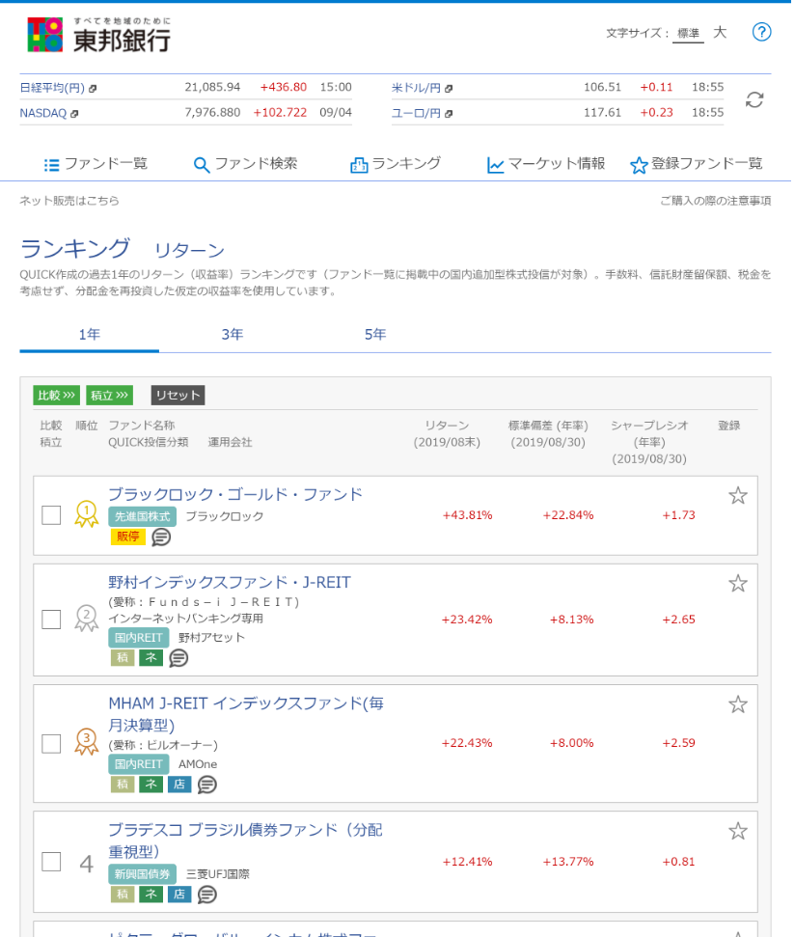
Task: Click the silver rank 2 medal icon
Action: [87, 619]
